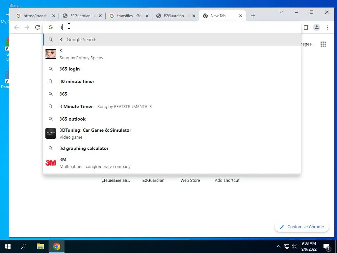337x253 pixels.
Task: Click the red 3M logo thumbnail
Action: click(x=51, y=163)
